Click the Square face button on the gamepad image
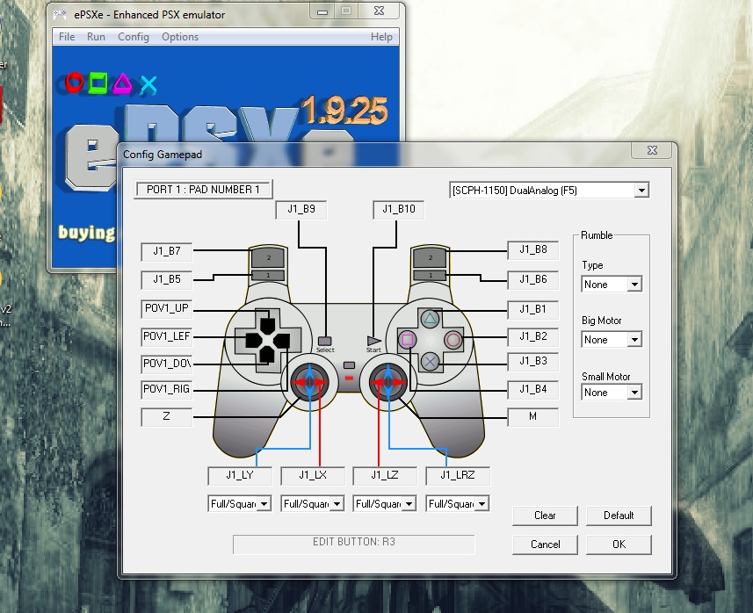 click(408, 337)
